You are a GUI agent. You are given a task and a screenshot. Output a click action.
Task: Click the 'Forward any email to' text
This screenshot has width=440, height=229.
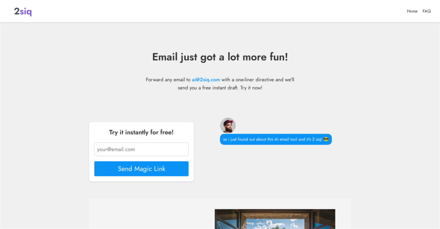168,80
